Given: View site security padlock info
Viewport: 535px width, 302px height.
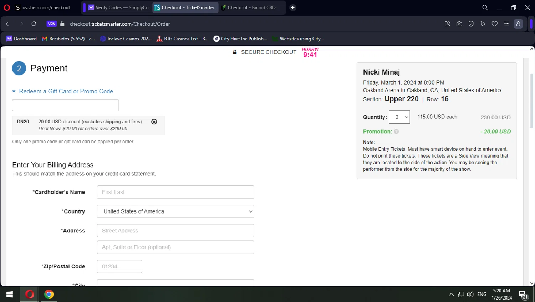Looking at the screenshot, I should point(62,24).
